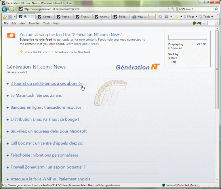Expand the icq toolbar dropdown arrow
This screenshot has width=221, height=189.
[x=204, y=23]
